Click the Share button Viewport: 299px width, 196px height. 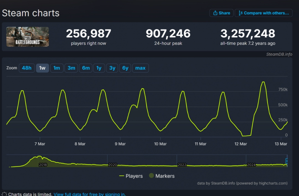(x=221, y=13)
